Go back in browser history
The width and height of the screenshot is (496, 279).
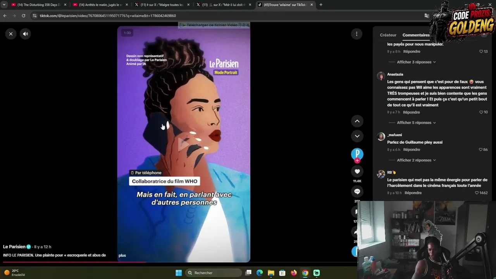pyautogui.click(x=5, y=16)
